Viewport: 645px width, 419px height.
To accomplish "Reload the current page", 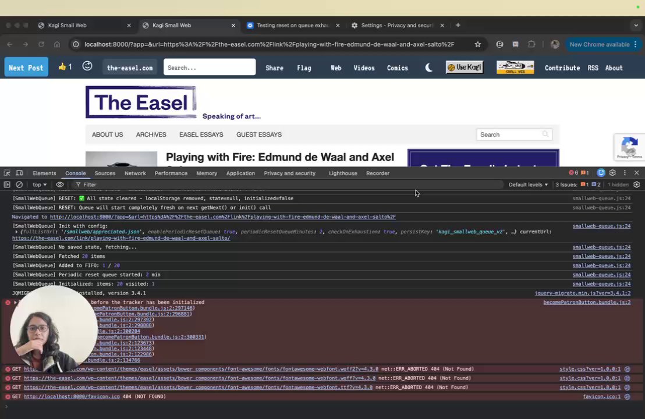I will tap(41, 44).
